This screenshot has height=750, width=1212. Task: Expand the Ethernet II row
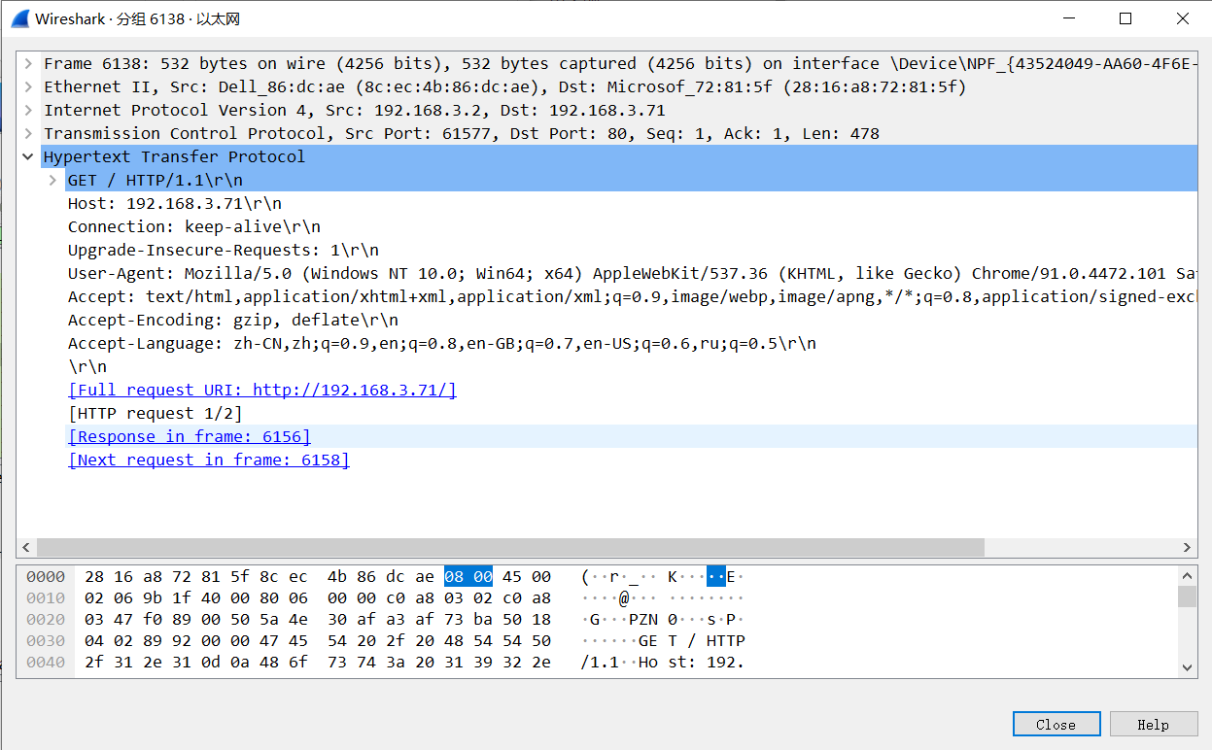click(29, 86)
